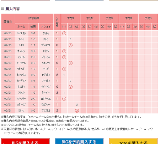Click home team カーディフ
160x144 pixels.
(21, 81)
